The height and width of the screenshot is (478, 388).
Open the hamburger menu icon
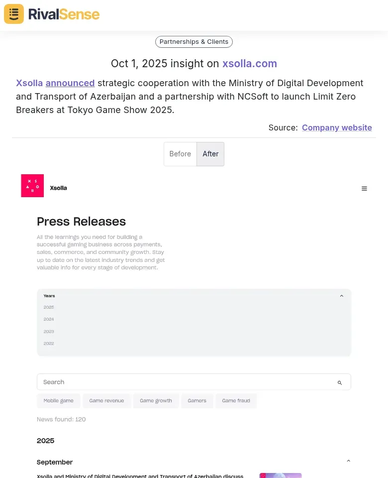(x=364, y=189)
